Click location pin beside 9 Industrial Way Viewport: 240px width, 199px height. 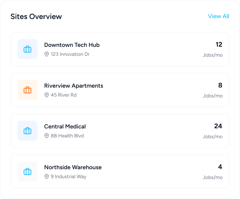46,177
